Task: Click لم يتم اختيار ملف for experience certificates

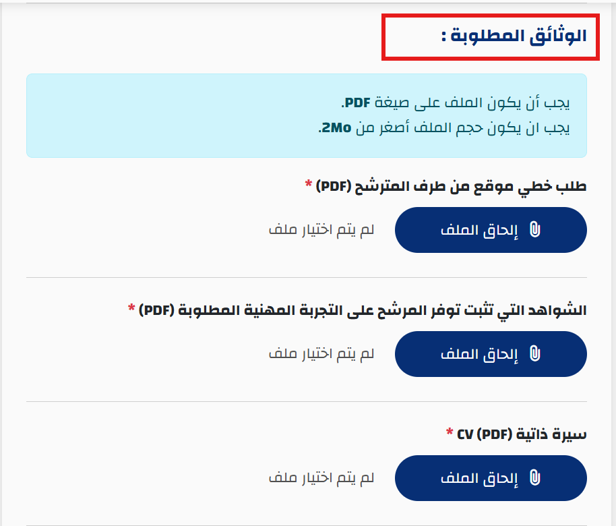Action: pyautogui.click(x=321, y=354)
